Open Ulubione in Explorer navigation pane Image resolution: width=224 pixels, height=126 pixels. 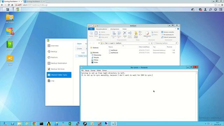click(x=94, y=48)
